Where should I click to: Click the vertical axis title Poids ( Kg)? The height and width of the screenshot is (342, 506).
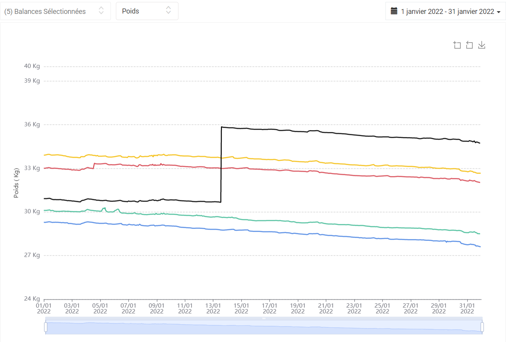16,183
